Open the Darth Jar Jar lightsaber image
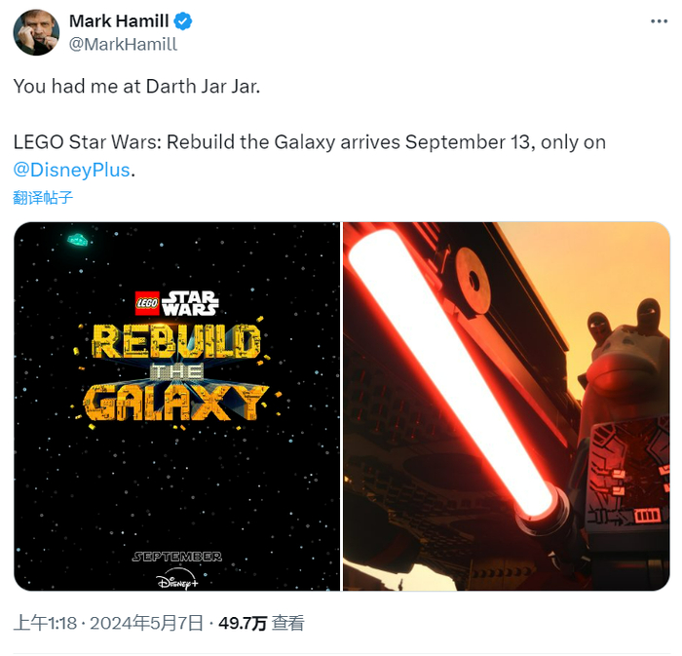 [507, 406]
